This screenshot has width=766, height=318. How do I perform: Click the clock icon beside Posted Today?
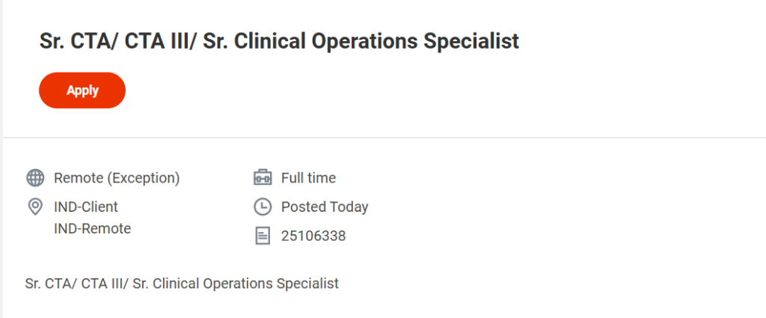[262, 207]
